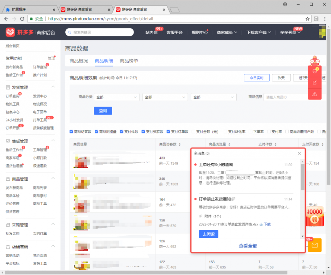Click the 搜索关键词 search box
Image resolution: width=331 pixels, height=275 pixels.
100,32
